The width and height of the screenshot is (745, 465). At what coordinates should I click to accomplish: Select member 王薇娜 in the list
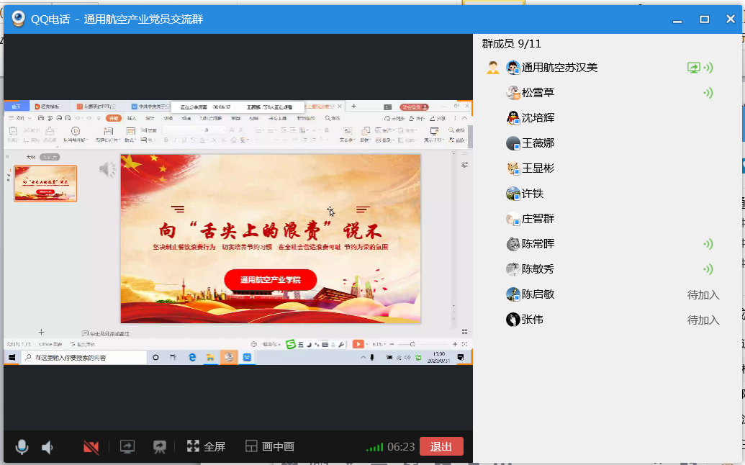coord(538,143)
